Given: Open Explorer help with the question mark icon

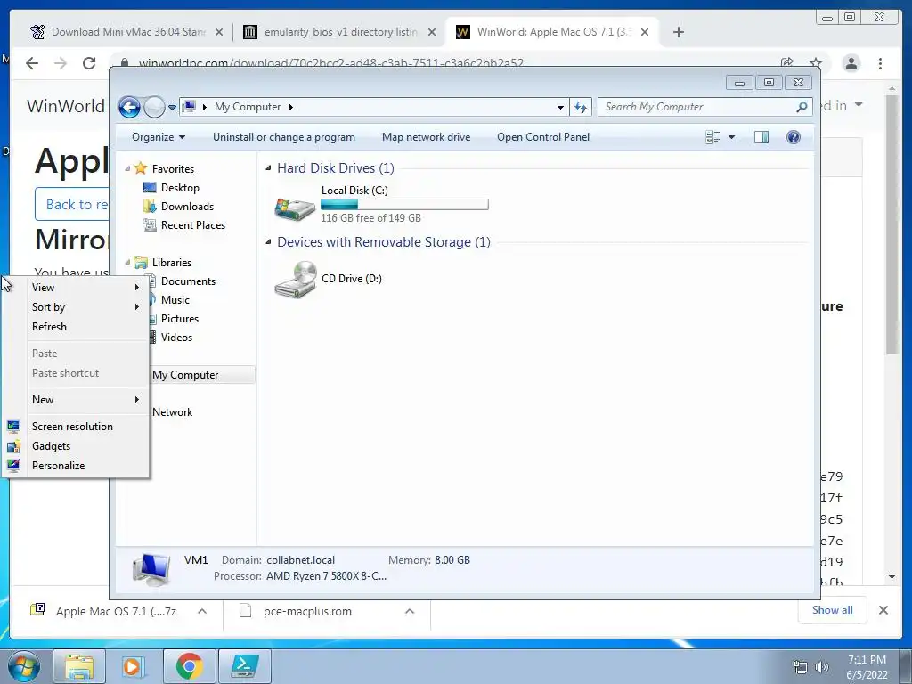Looking at the screenshot, I should [x=793, y=137].
